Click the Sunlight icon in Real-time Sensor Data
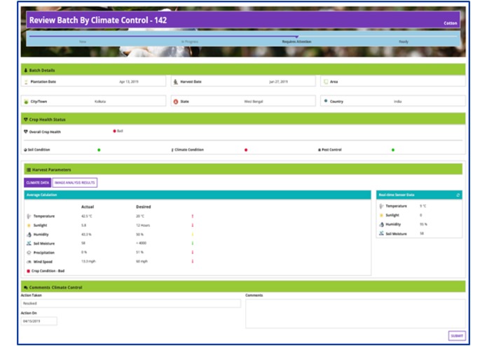The height and width of the screenshot is (346, 487). 381,215
